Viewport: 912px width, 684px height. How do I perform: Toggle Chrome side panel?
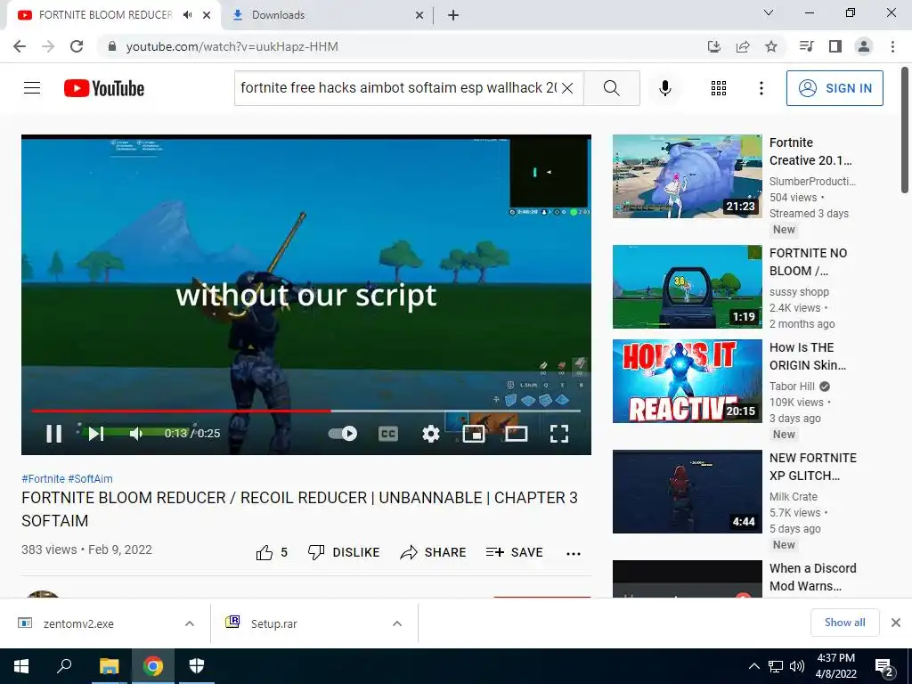click(x=835, y=46)
